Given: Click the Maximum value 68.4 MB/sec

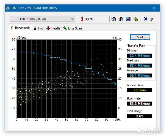Looking at the screenshot, I should point(140,66).
